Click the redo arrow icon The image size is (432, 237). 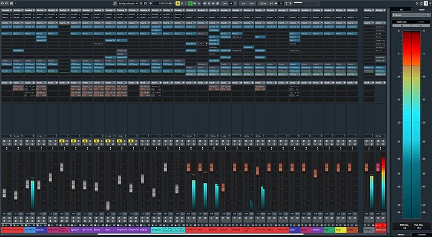click(7, 3)
